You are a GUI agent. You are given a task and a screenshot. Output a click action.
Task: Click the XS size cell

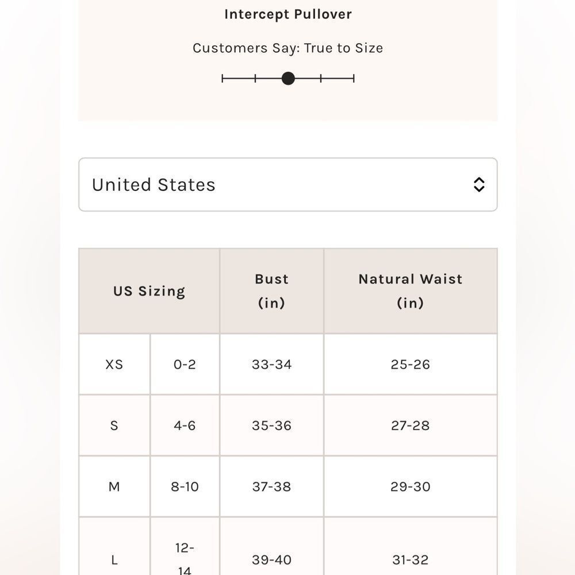coord(114,365)
